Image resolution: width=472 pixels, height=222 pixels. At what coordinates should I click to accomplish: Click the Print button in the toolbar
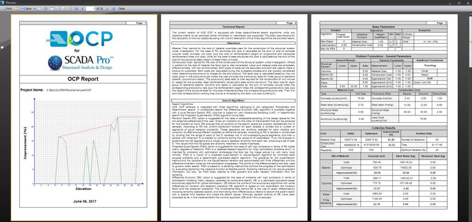pyautogui.click(x=6, y=9)
